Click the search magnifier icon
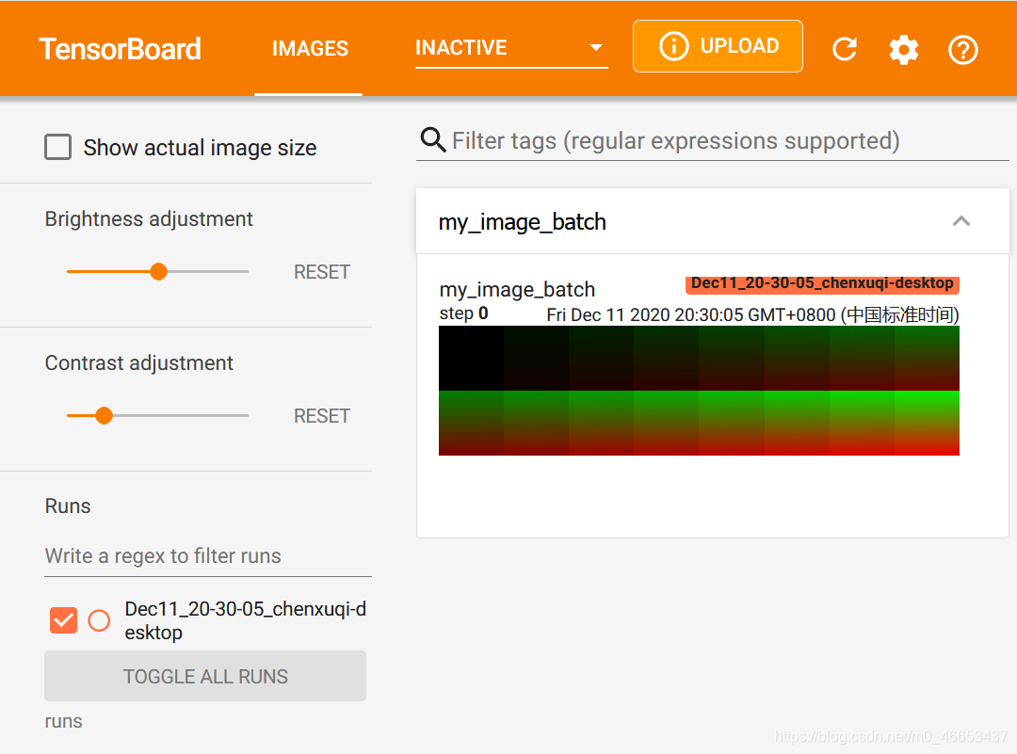The image size is (1017, 754). [432, 139]
